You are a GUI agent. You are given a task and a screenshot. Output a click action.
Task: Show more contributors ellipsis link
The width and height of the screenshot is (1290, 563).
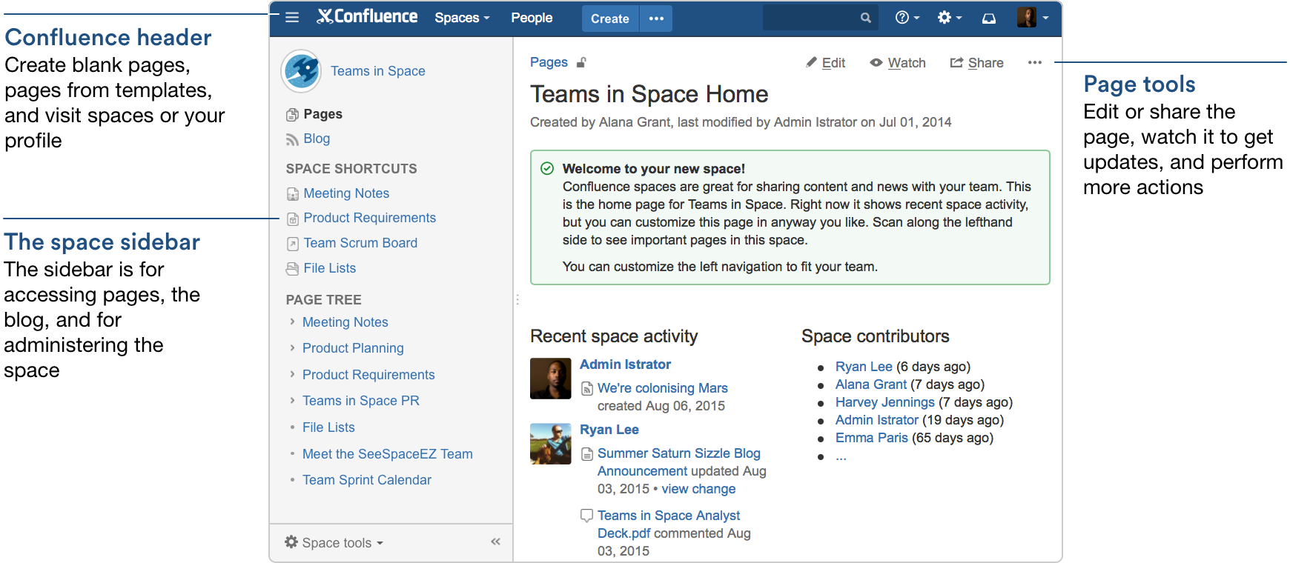841,456
